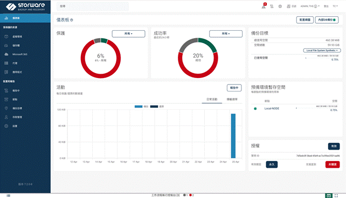346x198 pixels.
Task: Click the backup destination used space progress bar
Action: (322, 58)
